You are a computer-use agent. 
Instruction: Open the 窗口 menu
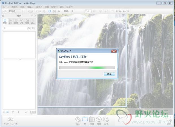pyautogui.click(x=62, y=7)
